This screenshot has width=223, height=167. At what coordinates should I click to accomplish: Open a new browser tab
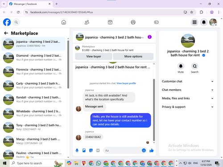57,4
